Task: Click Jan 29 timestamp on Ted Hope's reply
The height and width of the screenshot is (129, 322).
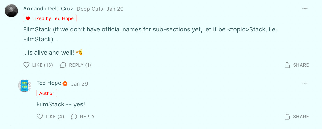Action: (79, 84)
